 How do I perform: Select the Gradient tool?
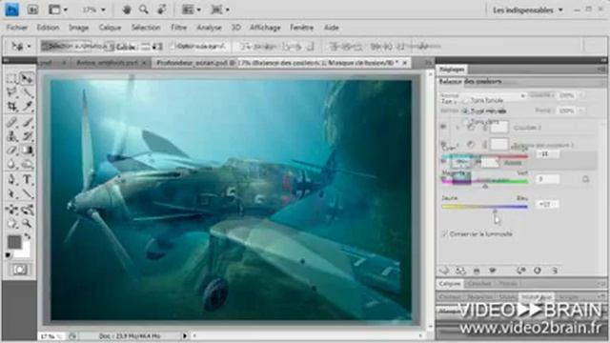point(27,151)
